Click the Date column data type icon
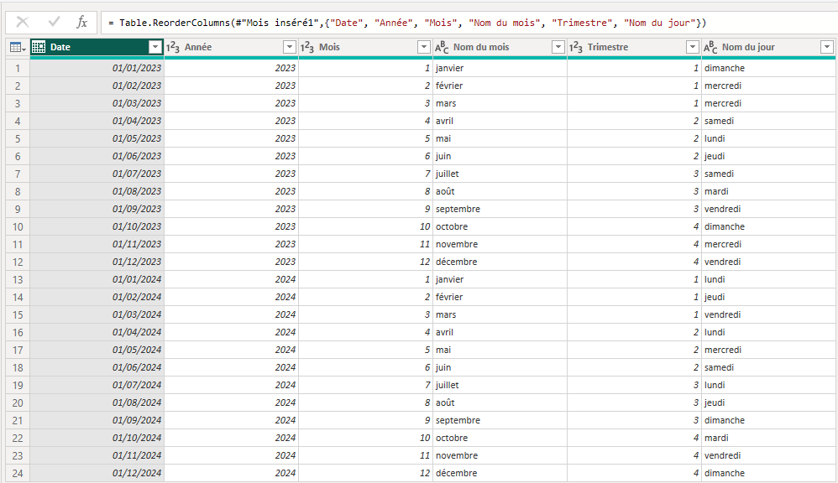This screenshot has width=838, height=483. pos(39,48)
